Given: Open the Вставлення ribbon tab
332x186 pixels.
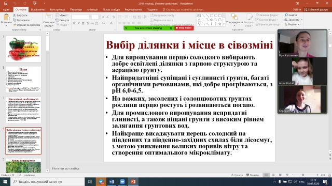Looking at the screenshot, I should tap(38, 10).
